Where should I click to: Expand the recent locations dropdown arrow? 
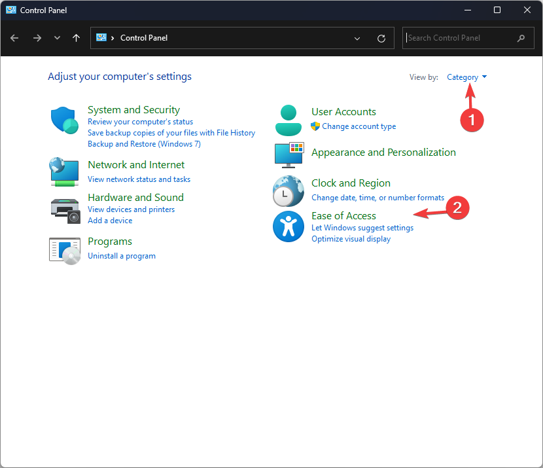(58, 38)
